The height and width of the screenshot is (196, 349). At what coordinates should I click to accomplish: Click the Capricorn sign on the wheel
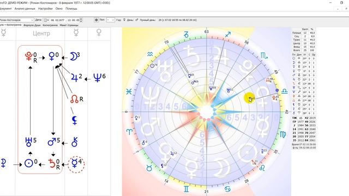186,34
